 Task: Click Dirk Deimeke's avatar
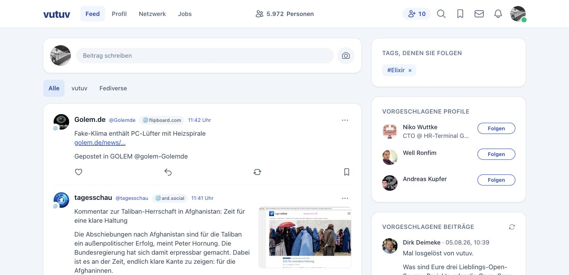pyautogui.click(x=390, y=246)
